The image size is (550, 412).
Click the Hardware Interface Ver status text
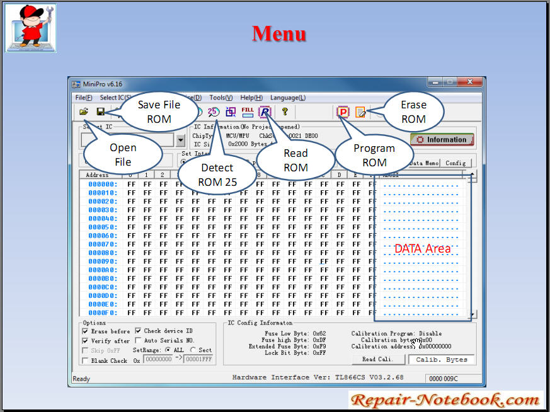[x=318, y=377]
